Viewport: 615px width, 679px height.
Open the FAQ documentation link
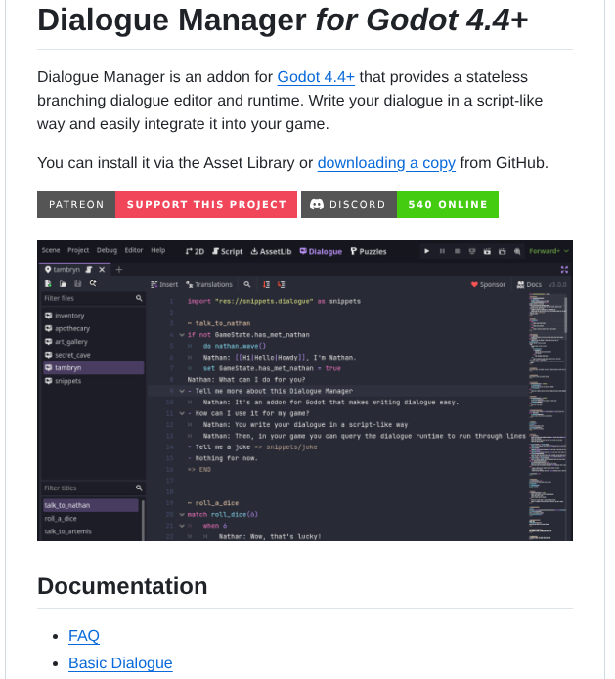[x=84, y=636]
